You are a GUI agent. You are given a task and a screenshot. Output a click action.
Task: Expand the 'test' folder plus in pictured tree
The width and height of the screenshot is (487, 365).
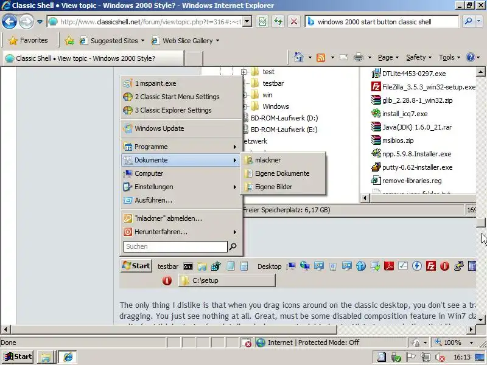244,72
